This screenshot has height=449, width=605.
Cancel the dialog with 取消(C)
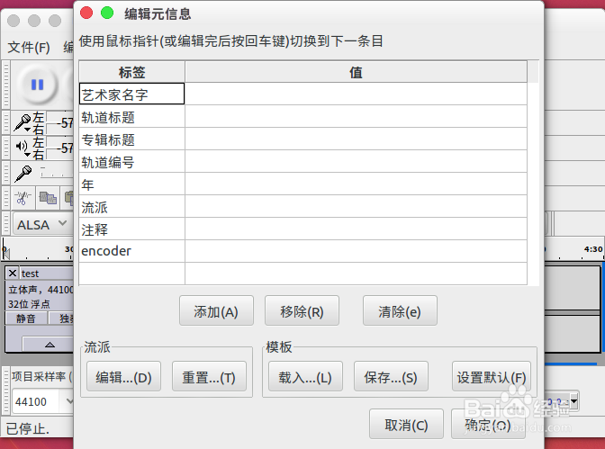tap(406, 425)
